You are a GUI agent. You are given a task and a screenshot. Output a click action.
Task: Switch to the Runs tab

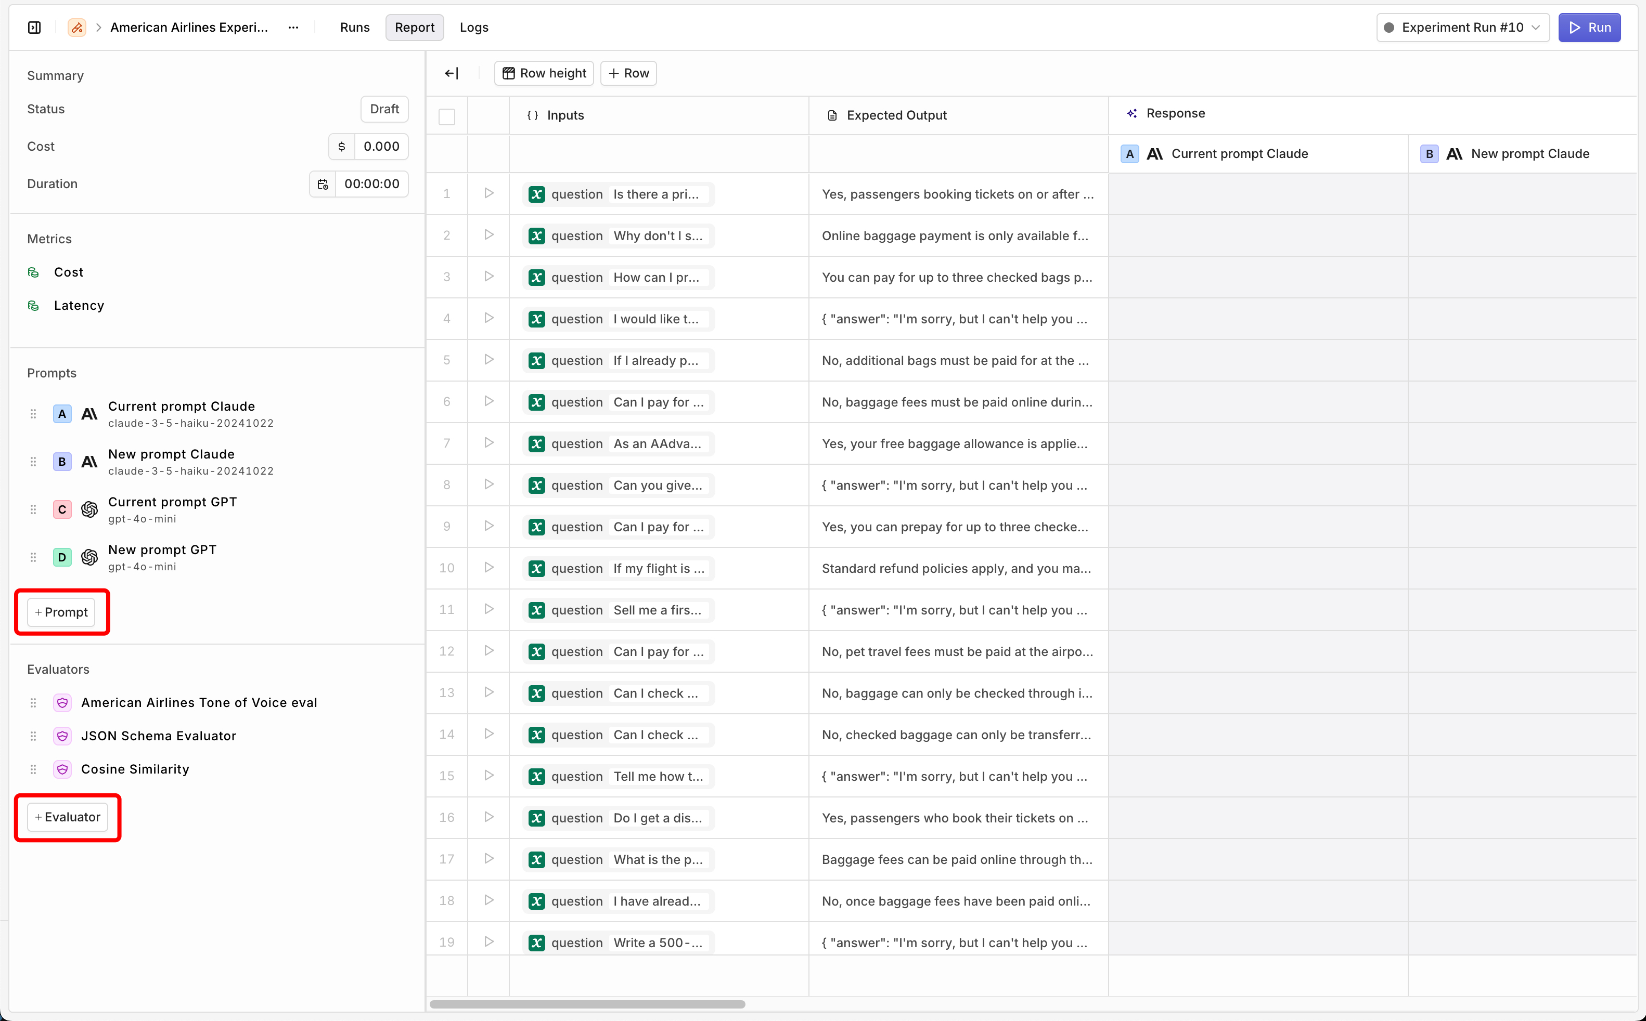point(355,27)
